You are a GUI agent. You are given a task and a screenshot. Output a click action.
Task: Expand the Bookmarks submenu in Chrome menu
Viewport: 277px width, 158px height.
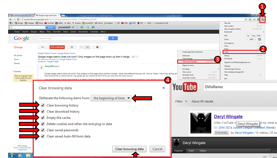[x=244, y=32]
